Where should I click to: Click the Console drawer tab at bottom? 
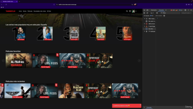coord(149,107)
